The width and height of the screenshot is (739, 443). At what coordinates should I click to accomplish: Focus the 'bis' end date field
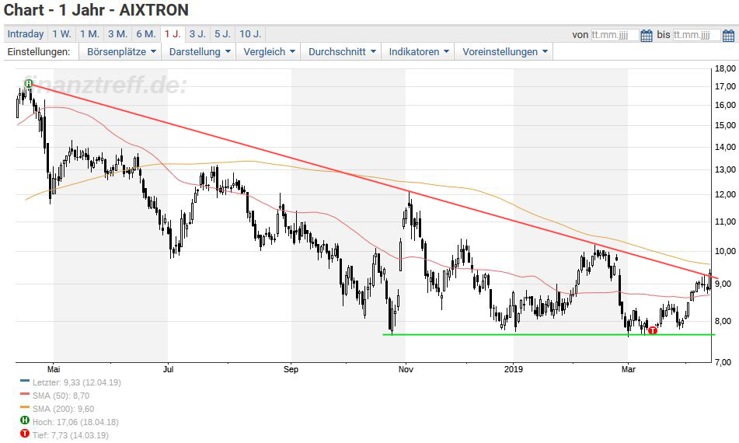click(696, 35)
